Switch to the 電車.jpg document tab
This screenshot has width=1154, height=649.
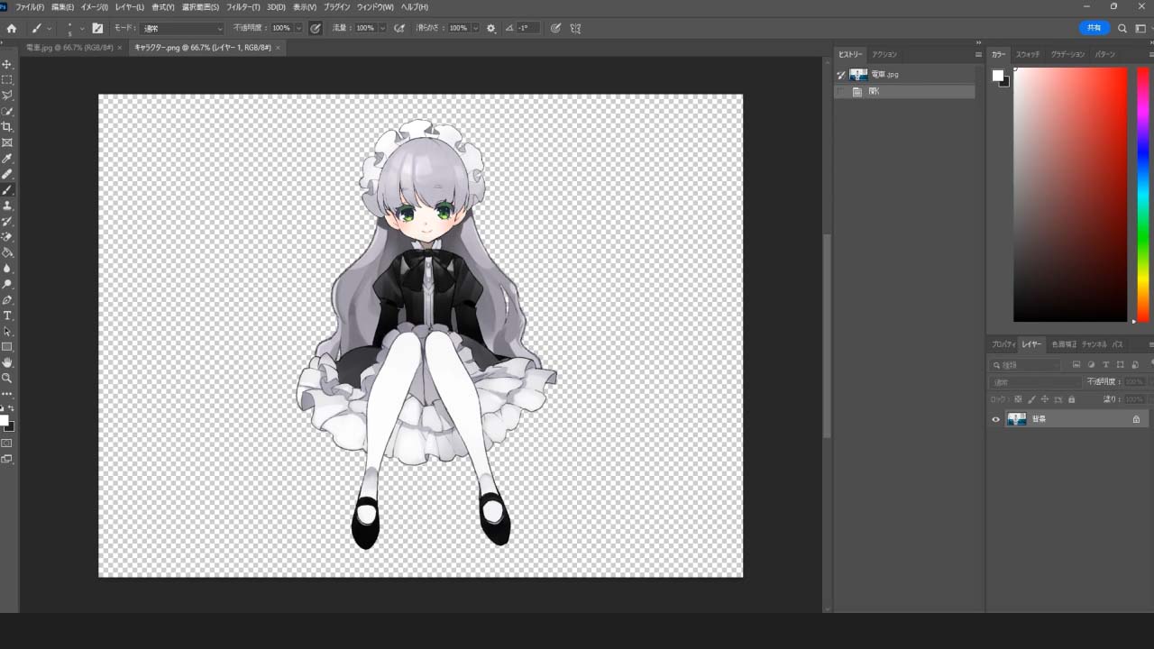coord(69,47)
